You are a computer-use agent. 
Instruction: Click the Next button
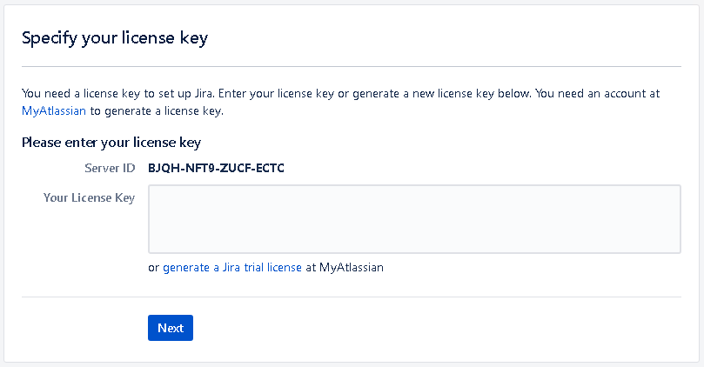[x=171, y=328]
